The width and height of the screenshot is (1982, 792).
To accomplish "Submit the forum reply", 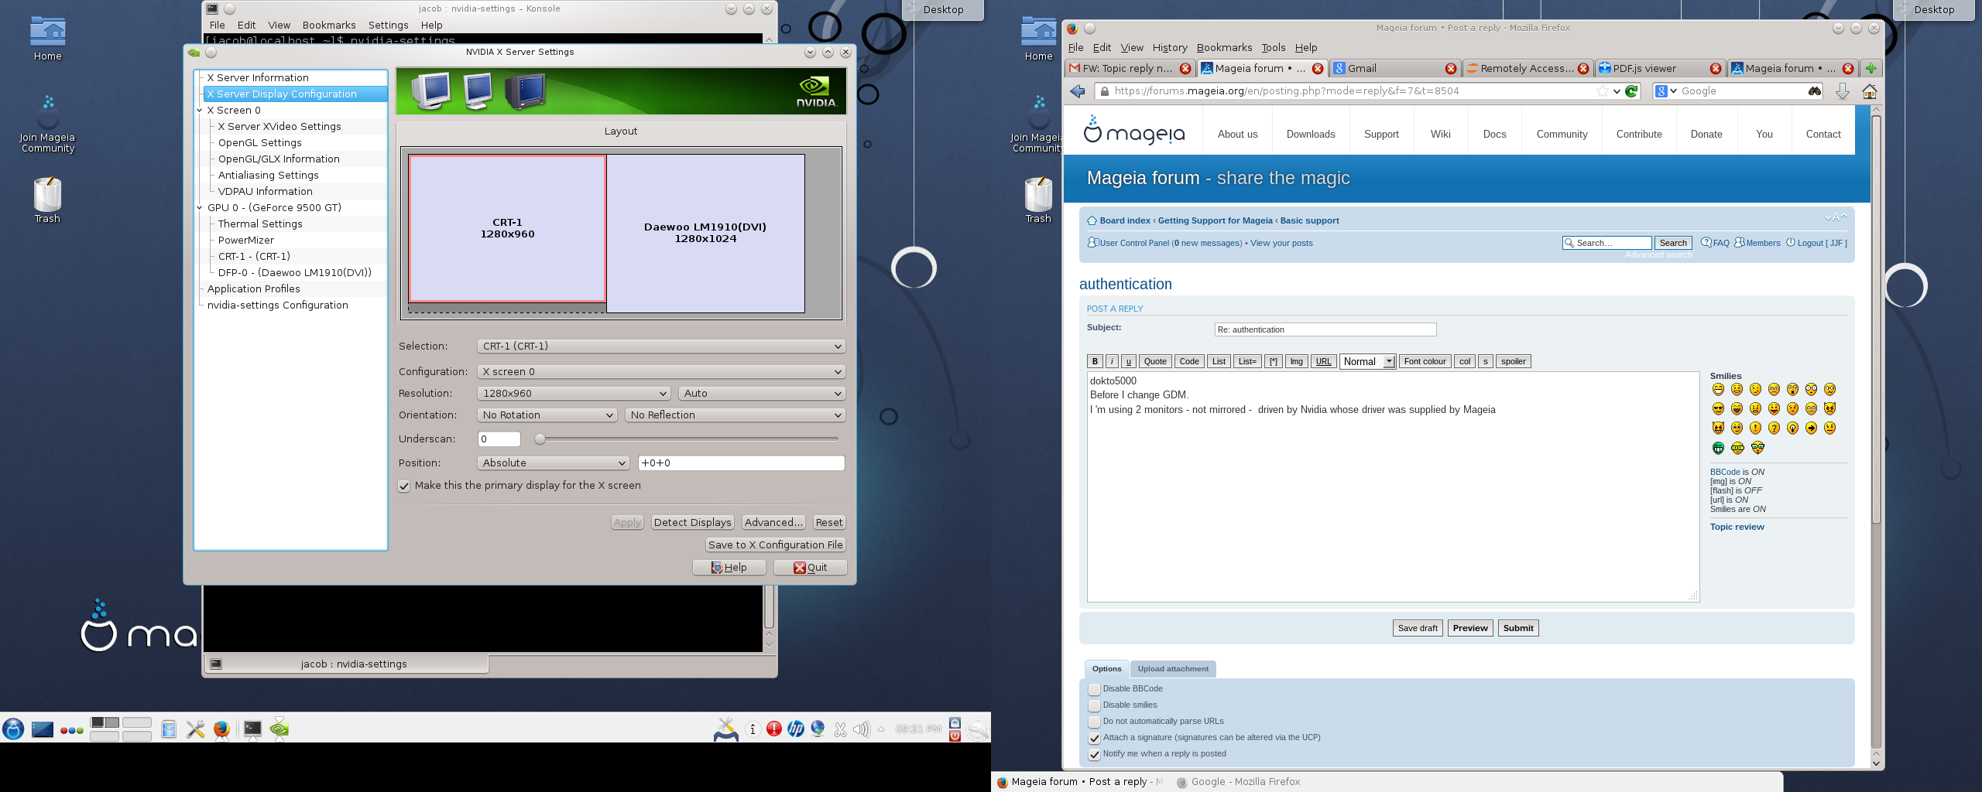I will (1517, 628).
